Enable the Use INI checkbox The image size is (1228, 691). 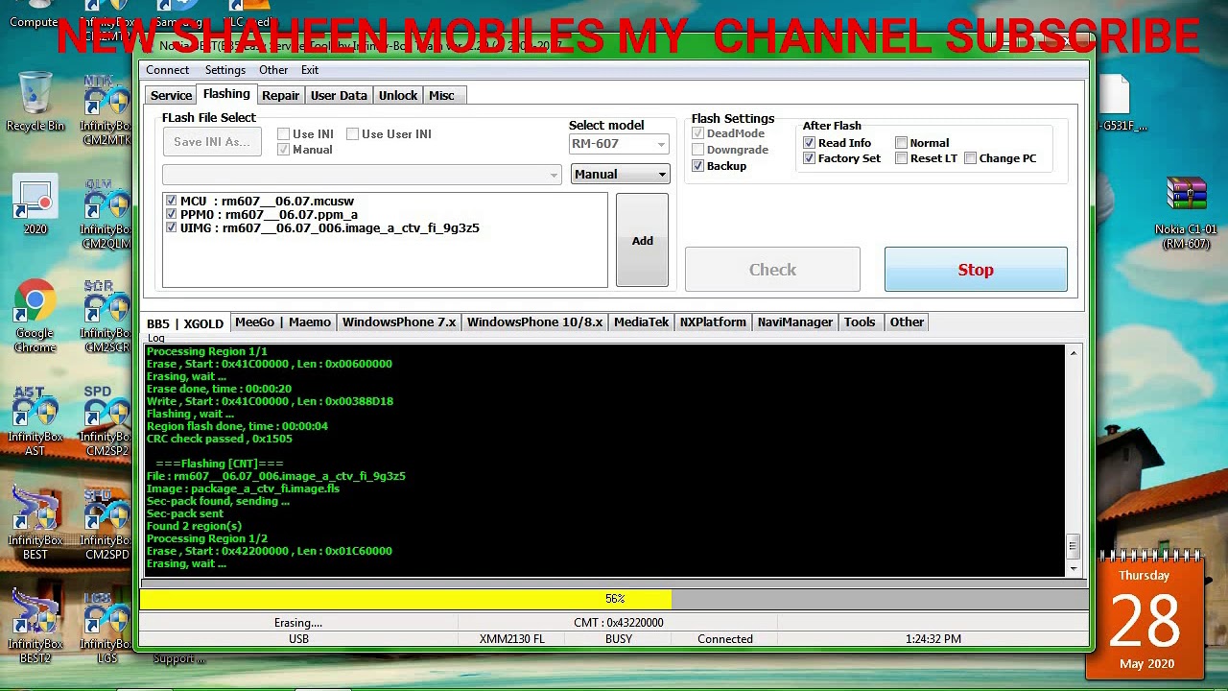coord(283,134)
